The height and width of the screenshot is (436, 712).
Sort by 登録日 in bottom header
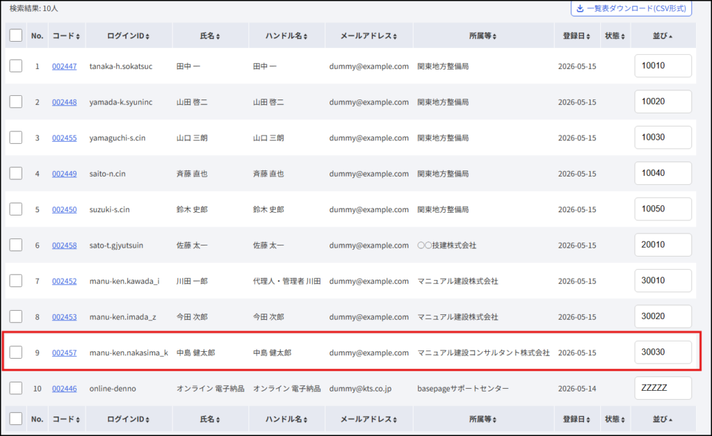[x=576, y=419]
